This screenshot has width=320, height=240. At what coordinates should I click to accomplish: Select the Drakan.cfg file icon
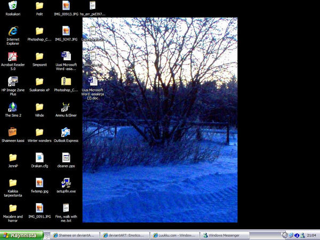[x=39, y=160]
